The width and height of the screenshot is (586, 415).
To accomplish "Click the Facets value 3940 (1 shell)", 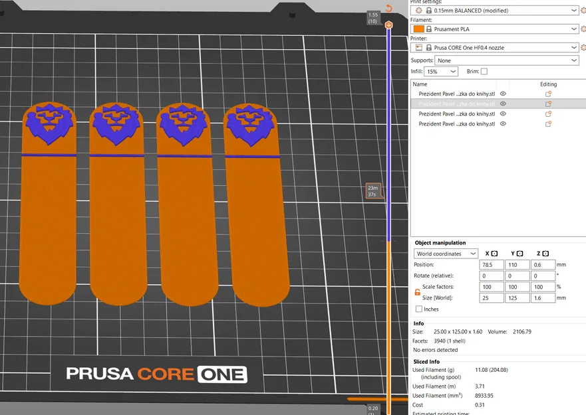I will click(450, 341).
